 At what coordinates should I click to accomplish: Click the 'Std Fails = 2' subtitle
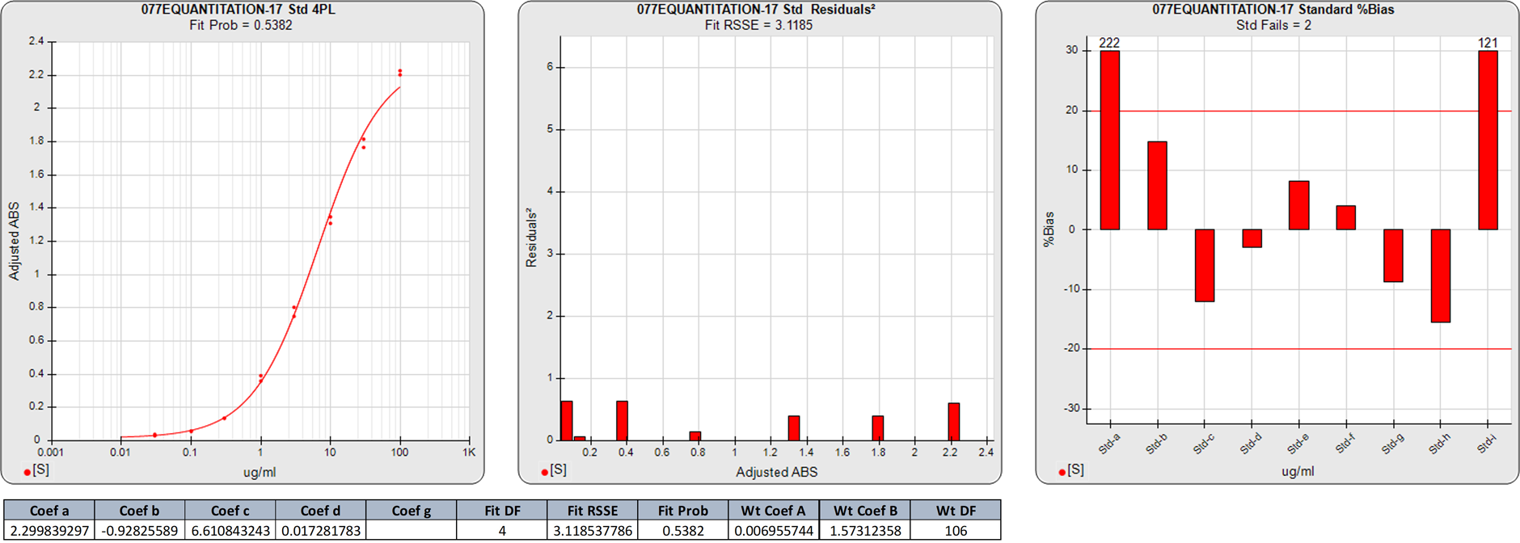click(1273, 25)
